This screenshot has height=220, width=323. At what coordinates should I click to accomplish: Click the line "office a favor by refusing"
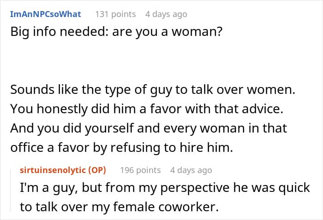121,147
